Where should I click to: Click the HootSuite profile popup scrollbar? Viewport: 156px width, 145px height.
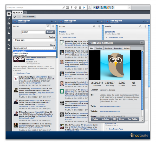(142, 81)
